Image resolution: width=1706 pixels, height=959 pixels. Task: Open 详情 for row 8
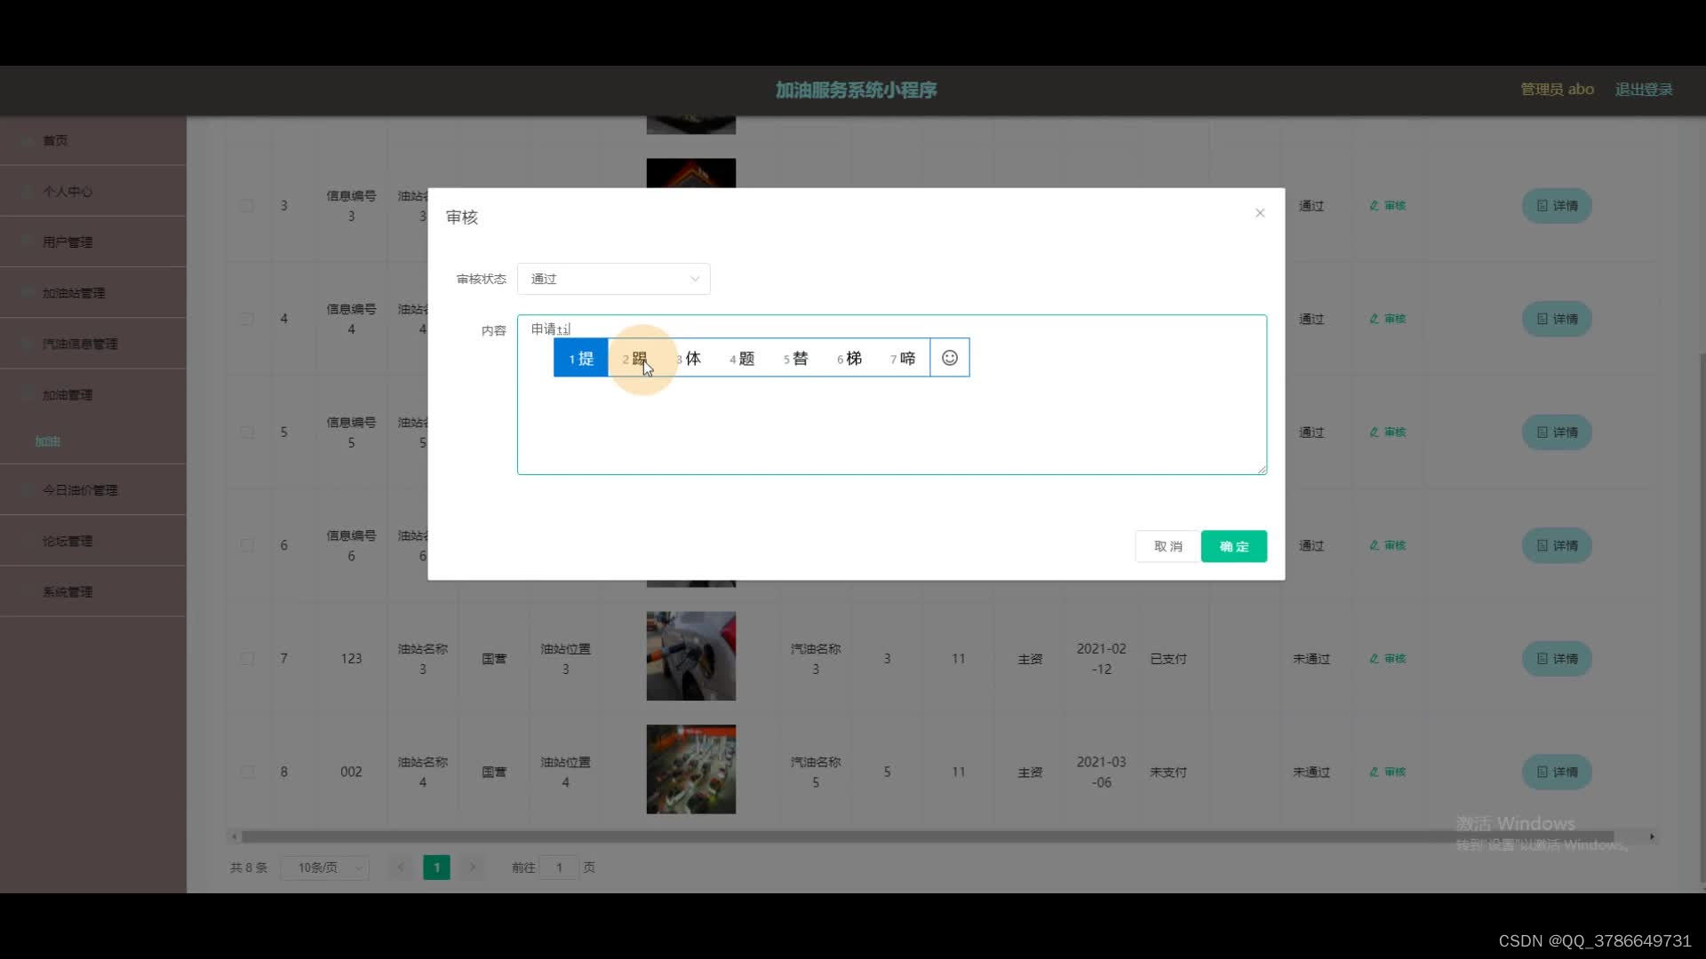[x=1557, y=772]
